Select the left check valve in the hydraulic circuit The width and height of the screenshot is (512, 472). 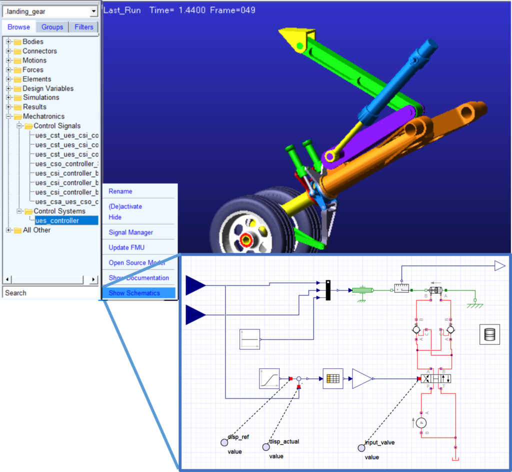415,330
